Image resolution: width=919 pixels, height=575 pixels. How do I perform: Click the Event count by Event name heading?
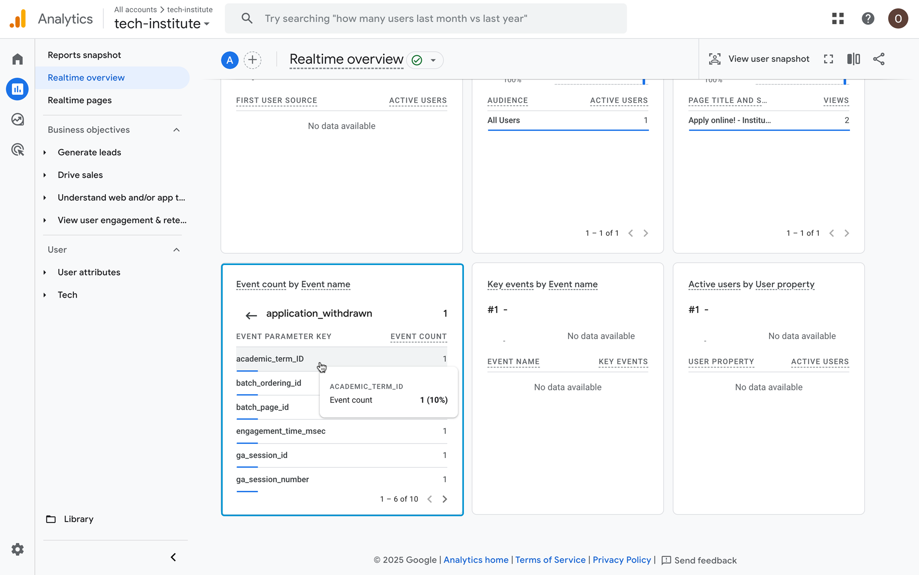coord(293,285)
